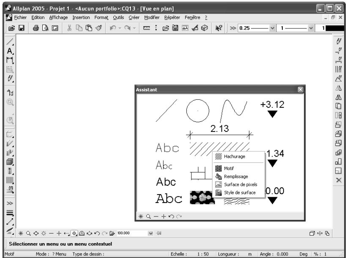This screenshot has width=347, height=258.
Task: Choose Surface de pixels entry
Action: point(238,184)
